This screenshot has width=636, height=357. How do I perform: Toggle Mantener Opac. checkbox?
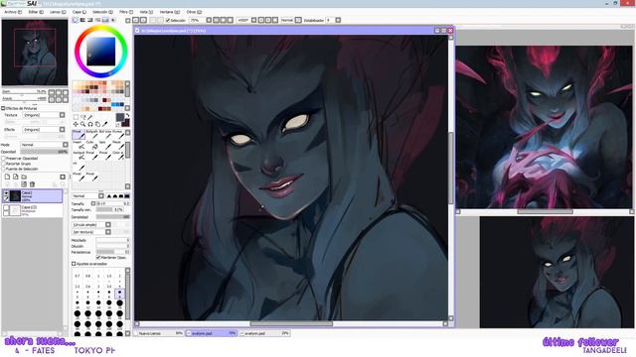point(98,258)
